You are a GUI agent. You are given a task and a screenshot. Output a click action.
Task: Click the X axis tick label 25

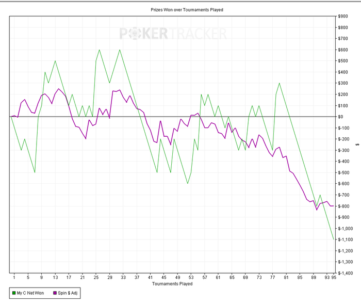coord(96,277)
